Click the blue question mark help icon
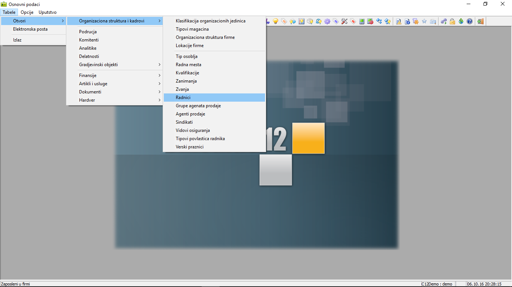This screenshot has height=287, width=512. 469,21
